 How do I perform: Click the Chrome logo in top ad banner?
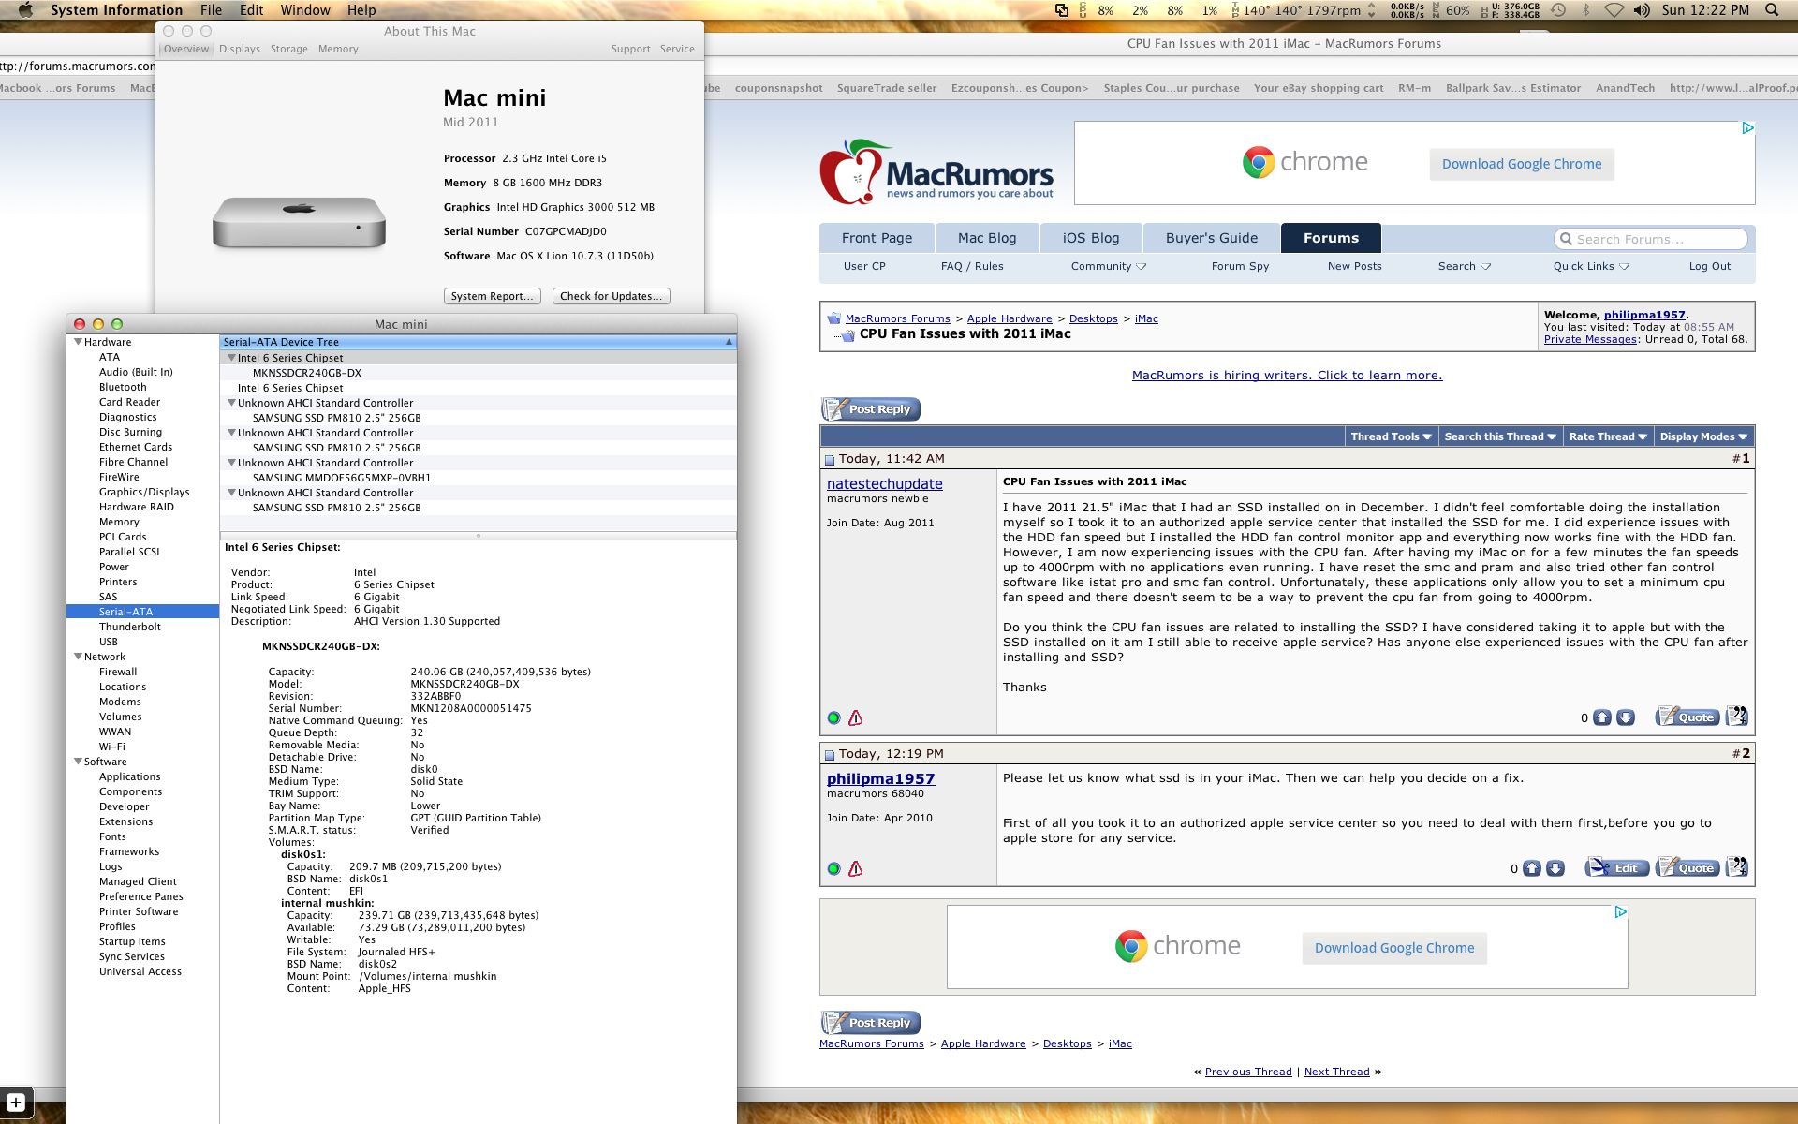1259,163
